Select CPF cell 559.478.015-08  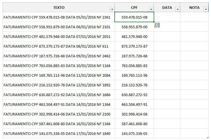pos(134,17)
